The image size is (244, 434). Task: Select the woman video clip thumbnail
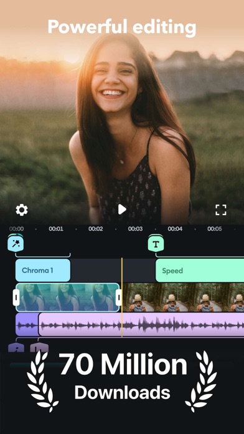(67, 297)
